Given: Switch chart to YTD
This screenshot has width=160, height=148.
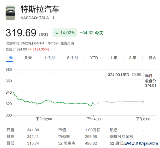Looking at the screenshot, I should click(x=94, y=58).
